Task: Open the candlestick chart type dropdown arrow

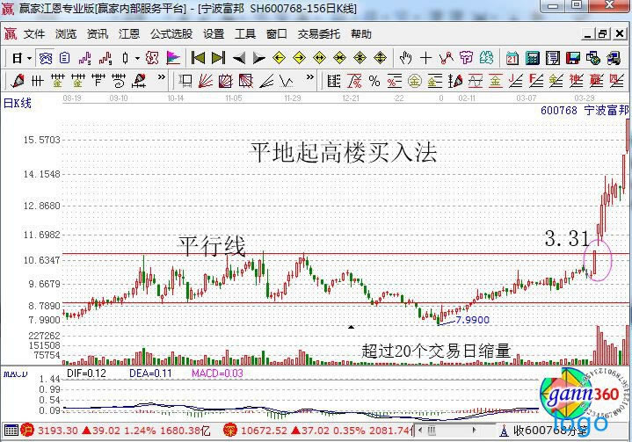Action: point(136,58)
